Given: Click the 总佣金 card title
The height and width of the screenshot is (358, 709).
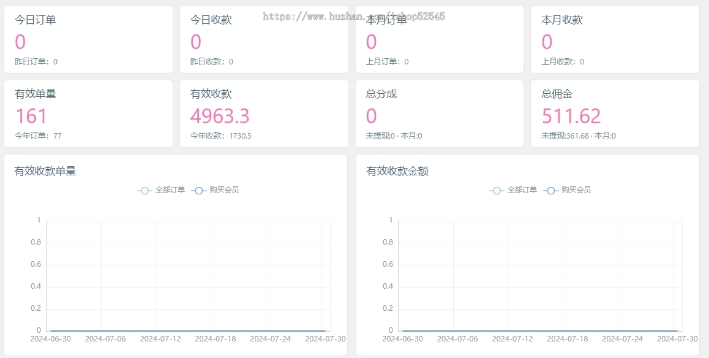Looking at the screenshot, I should pos(557,94).
